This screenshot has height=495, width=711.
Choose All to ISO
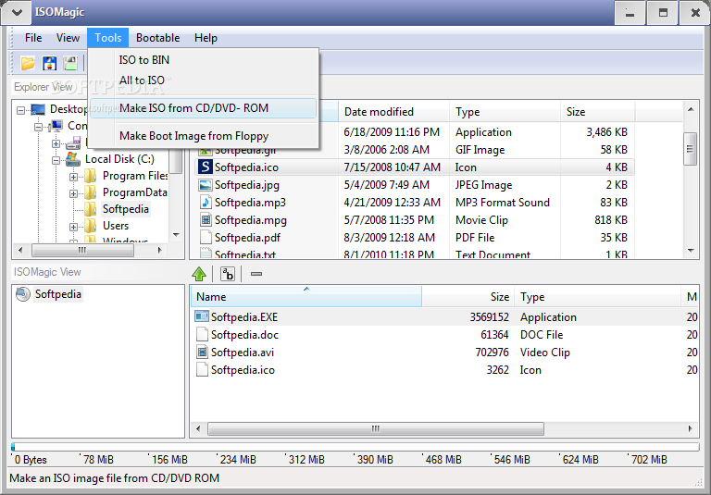coord(203,80)
